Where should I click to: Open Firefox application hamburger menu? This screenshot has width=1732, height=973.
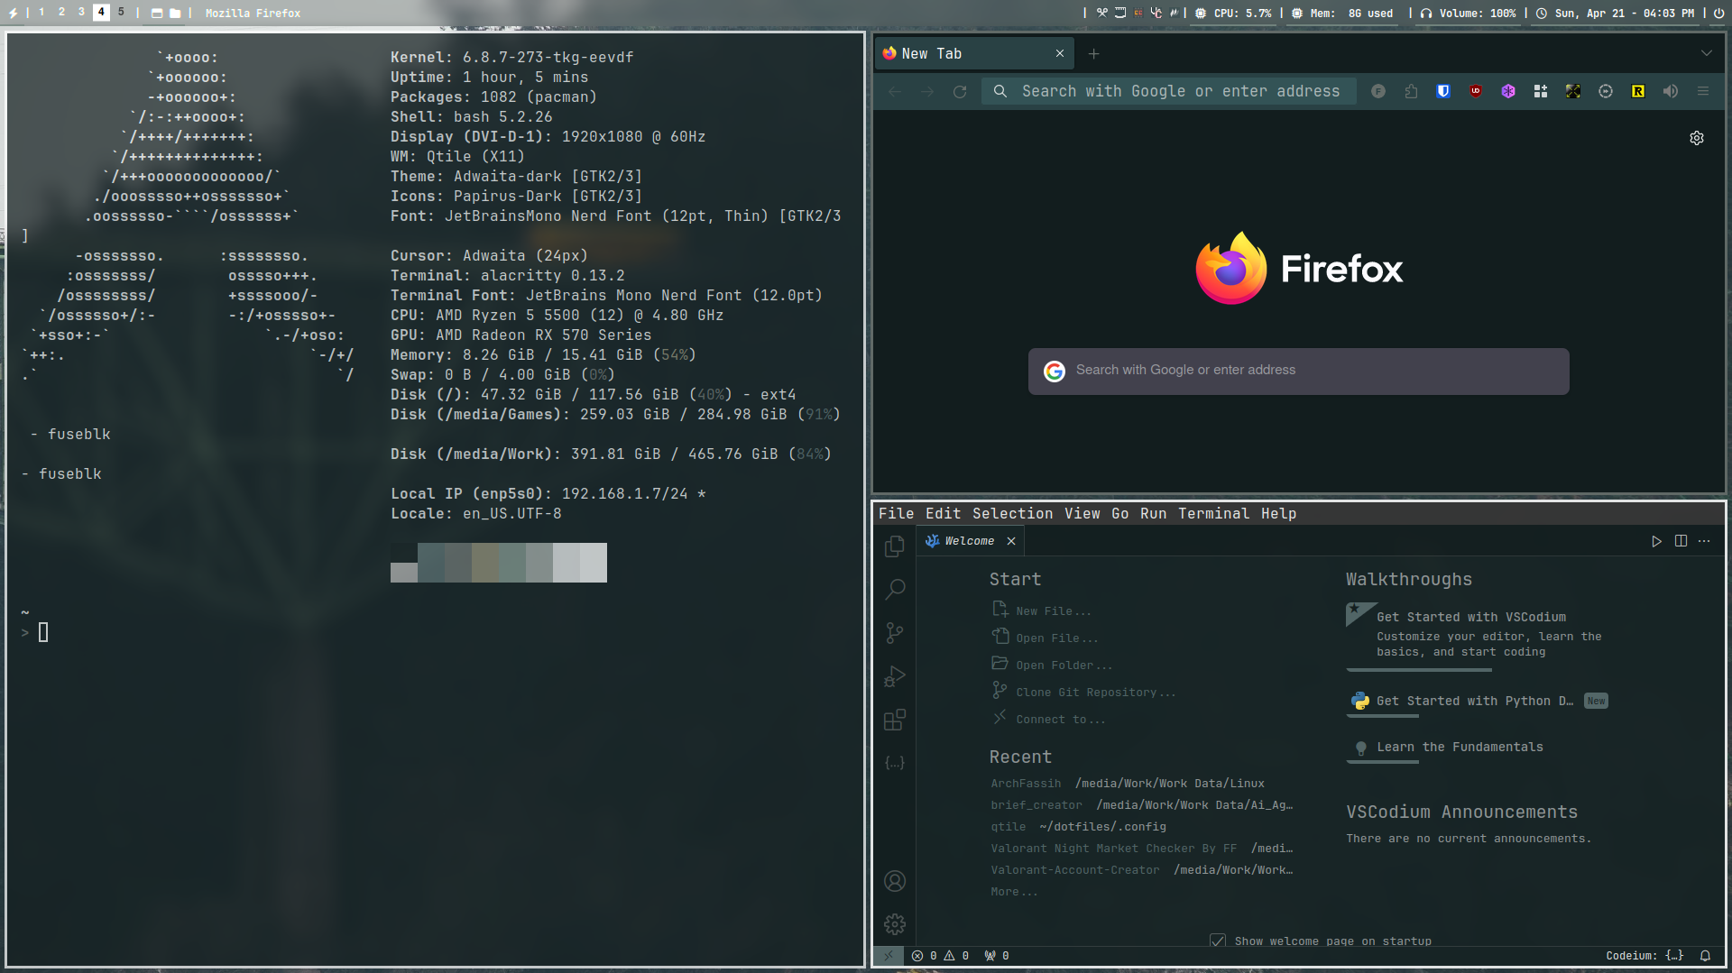pos(1703,91)
